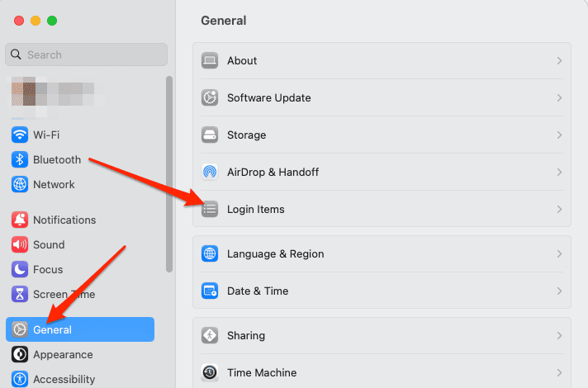Open Network via its globe icon
This screenshot has height=388, width=588.
tap(20, 184)
